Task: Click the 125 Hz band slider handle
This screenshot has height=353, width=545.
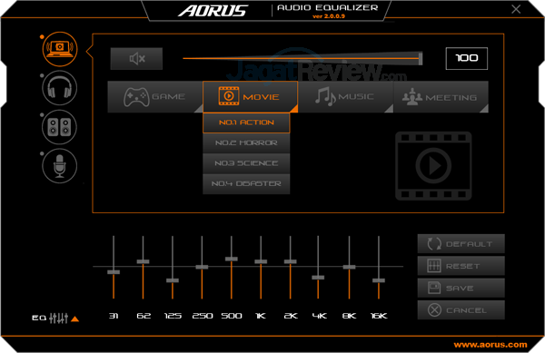Action: [x=173, y=280]
